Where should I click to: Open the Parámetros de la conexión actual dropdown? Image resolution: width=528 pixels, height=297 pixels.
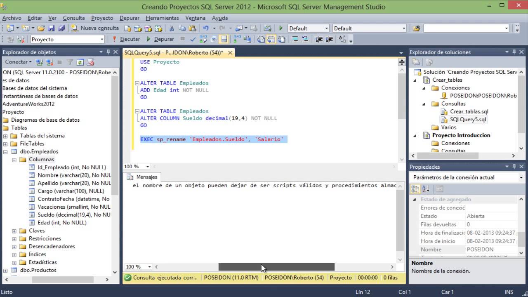(521, 177)
